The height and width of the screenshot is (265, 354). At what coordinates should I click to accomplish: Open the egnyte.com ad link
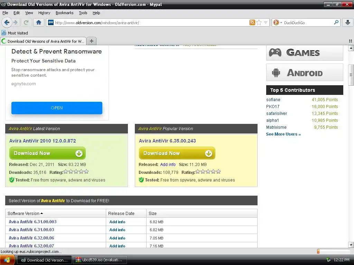coord(24,84)
